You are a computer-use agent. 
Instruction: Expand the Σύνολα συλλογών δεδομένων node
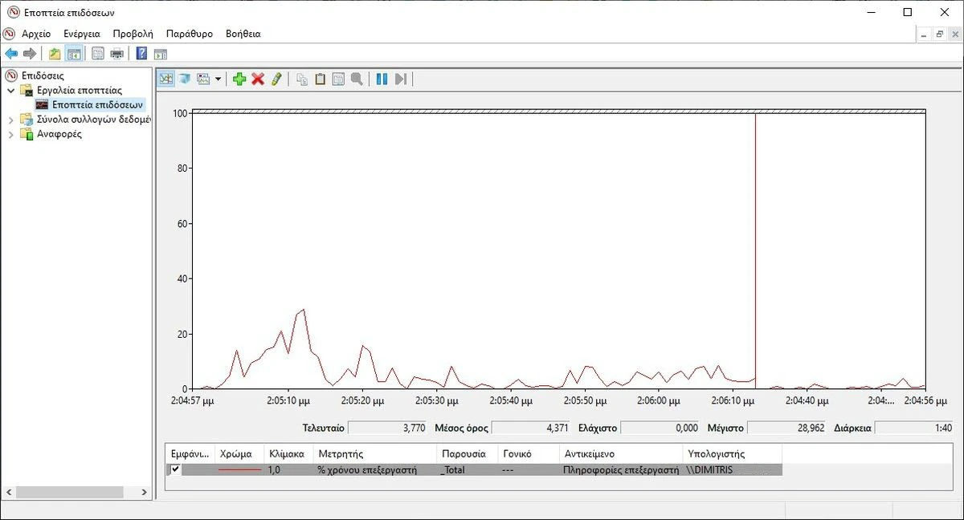click(13, 119)
